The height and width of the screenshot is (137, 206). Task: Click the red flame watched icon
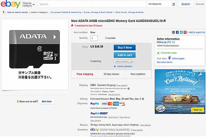tap(72, 25)
